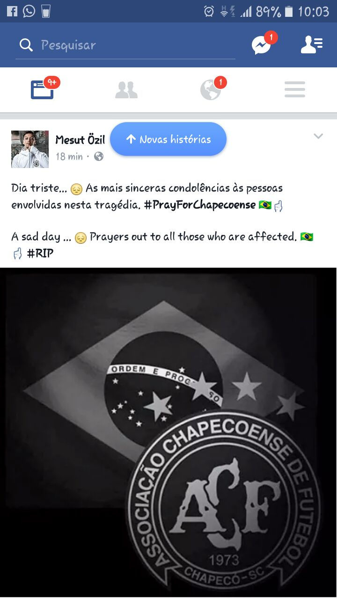Open Mesut Özil profile name link

click(x=80, y=139)
